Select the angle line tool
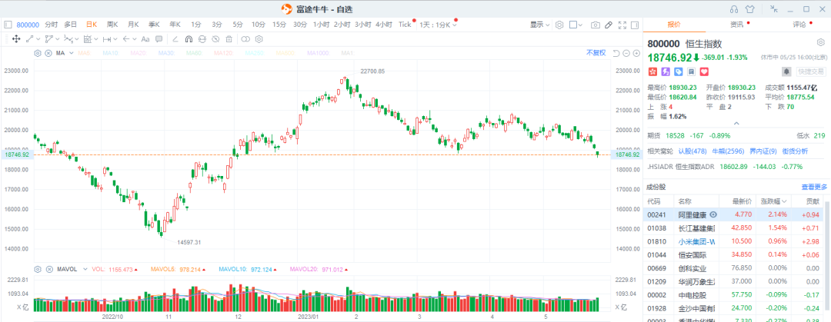This screenshot has width=831, height=322. coord(175,38)
